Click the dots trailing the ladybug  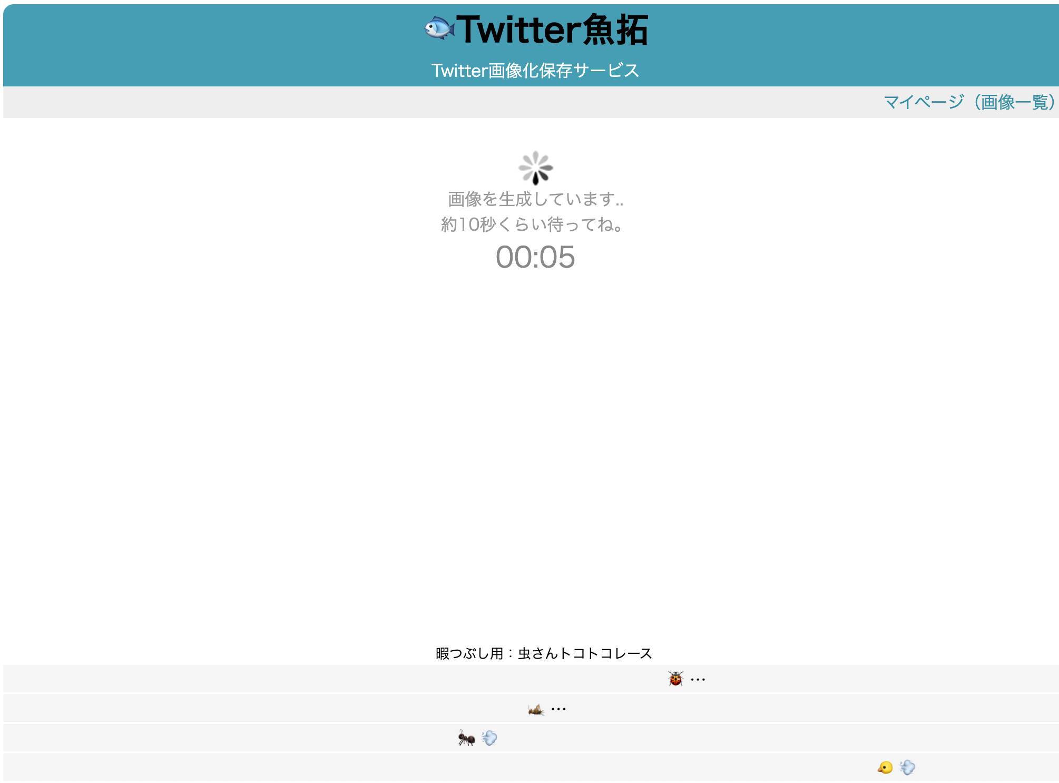pyautogui.click(x=698, y=680)
